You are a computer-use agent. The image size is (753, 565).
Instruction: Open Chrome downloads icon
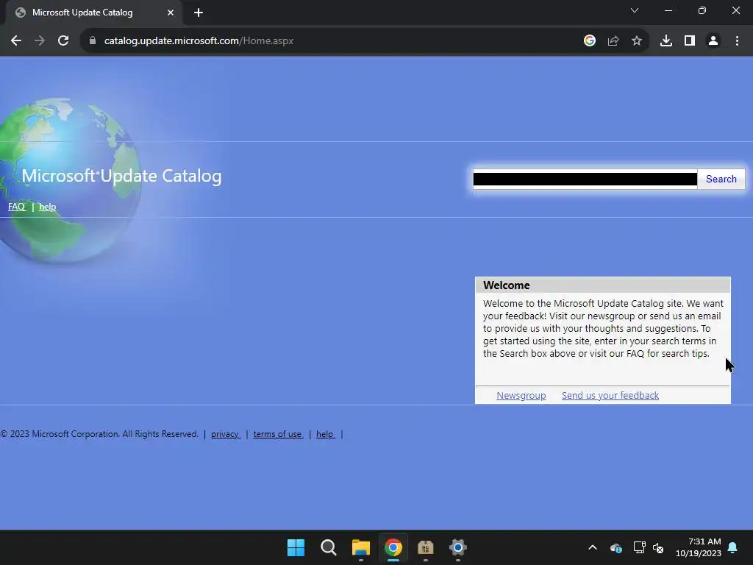point(666,41)
